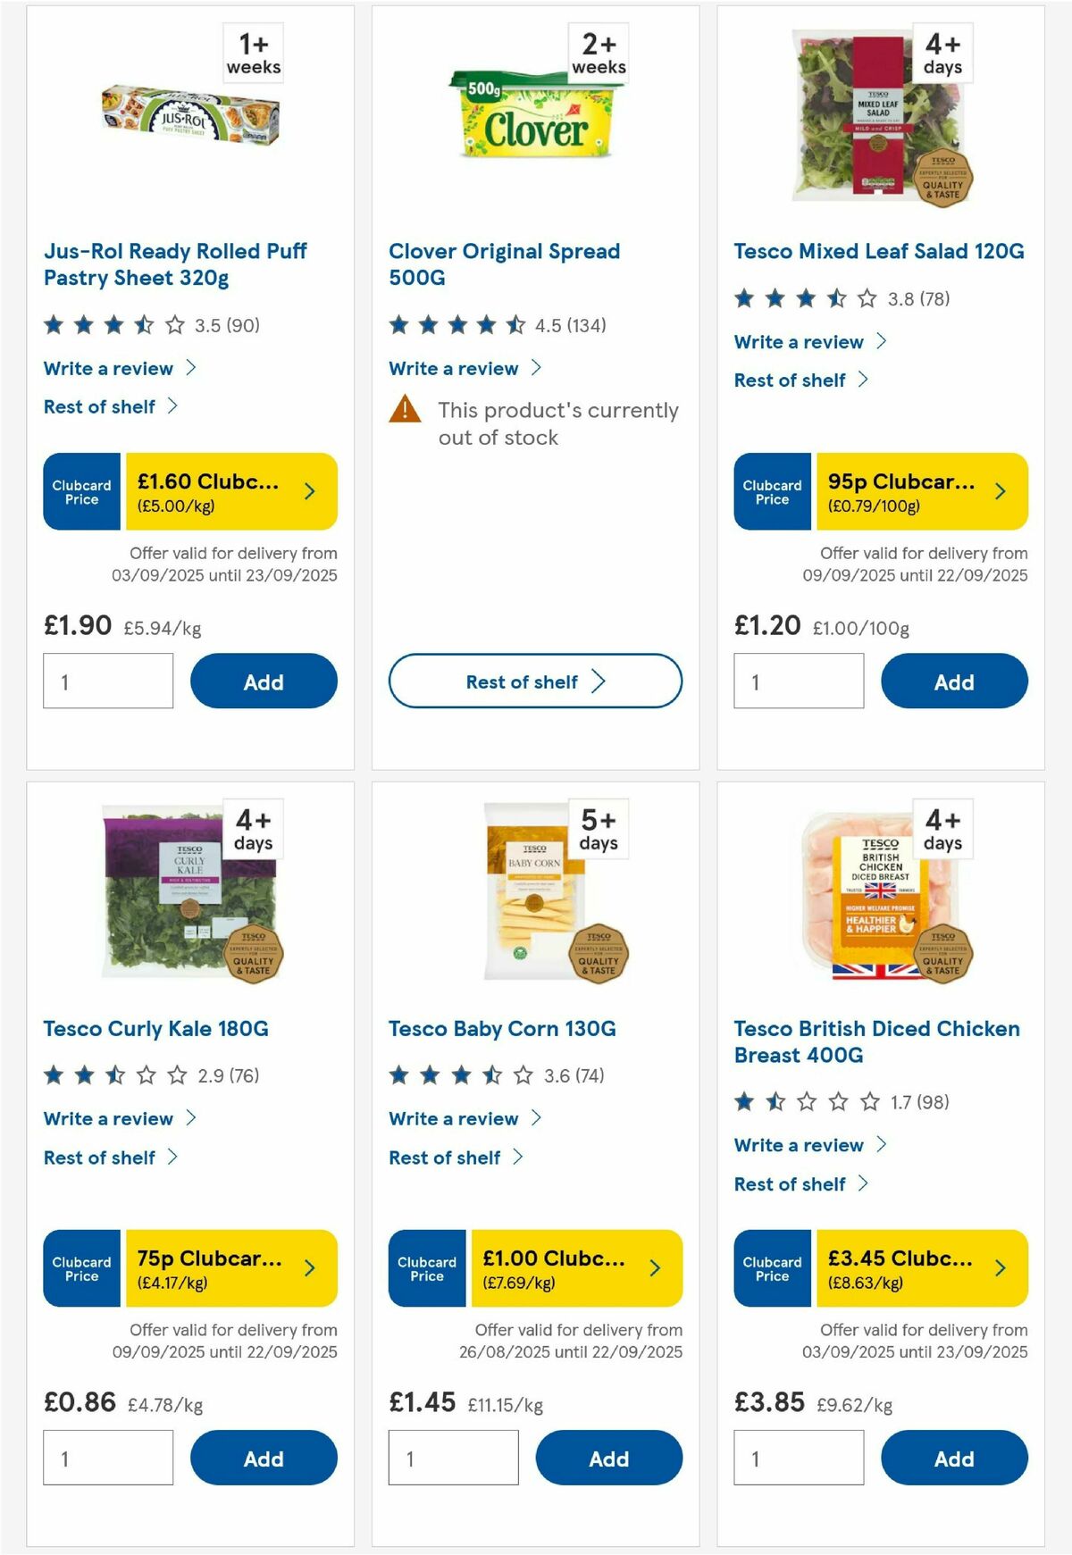1072x1555 pixels.
Task: Open Tesco Mixed Leaf Salad 120G product page
Action: 879,251
